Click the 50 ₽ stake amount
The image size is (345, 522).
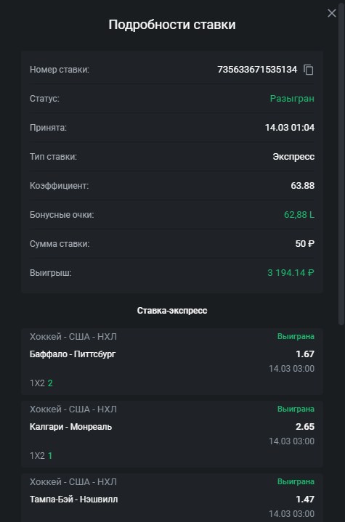[x=305, y=244]
